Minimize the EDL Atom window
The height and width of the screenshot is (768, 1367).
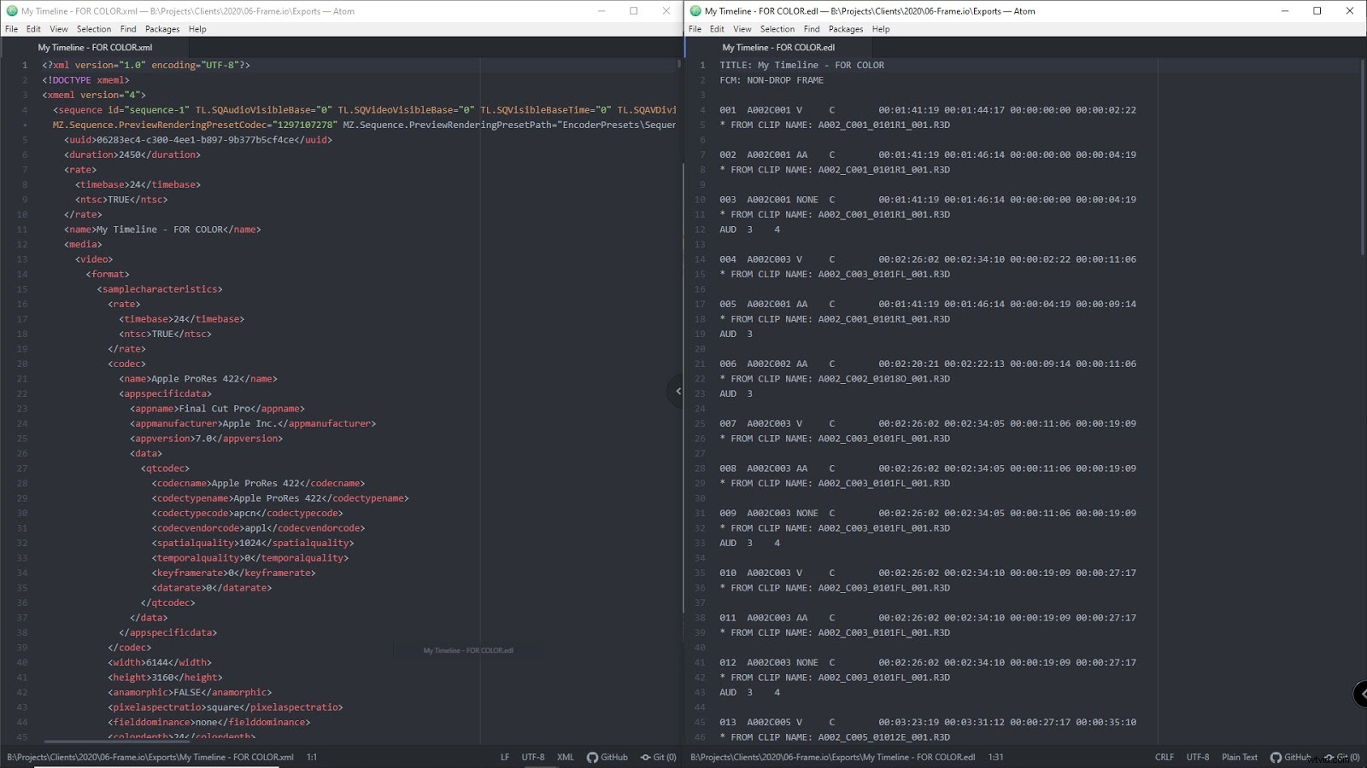click(1284, 11)
